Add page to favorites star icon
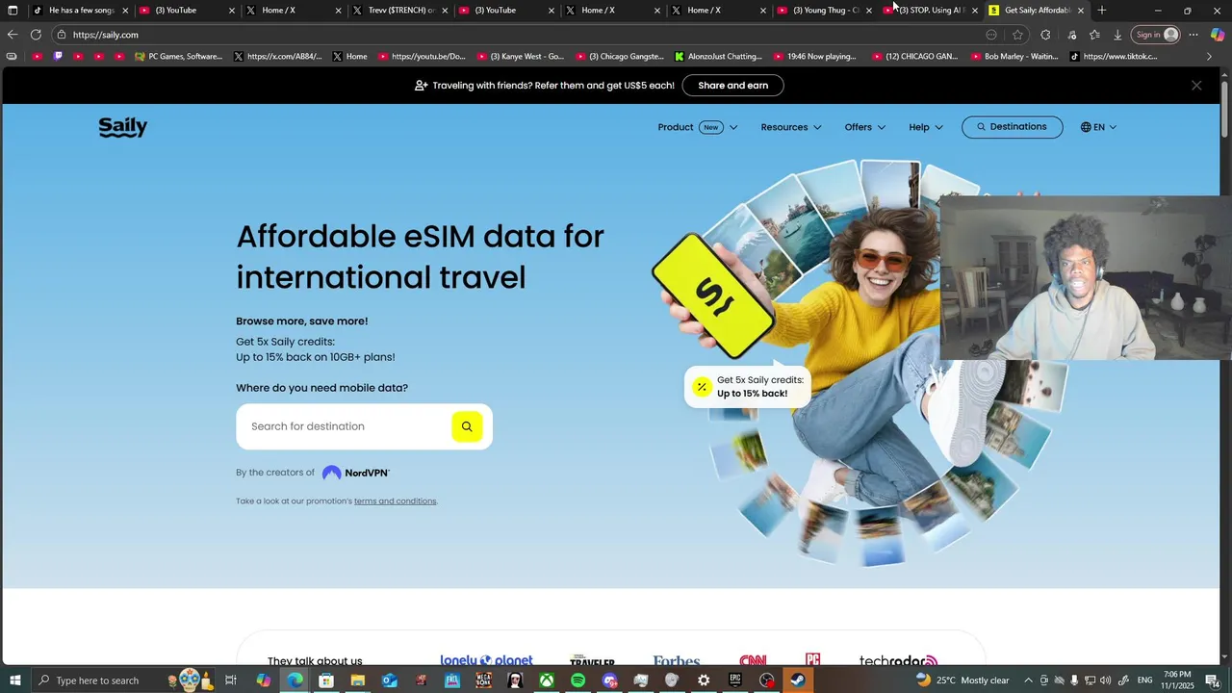Screen dimensions: 1232x693 click(x=1017, y=35)
